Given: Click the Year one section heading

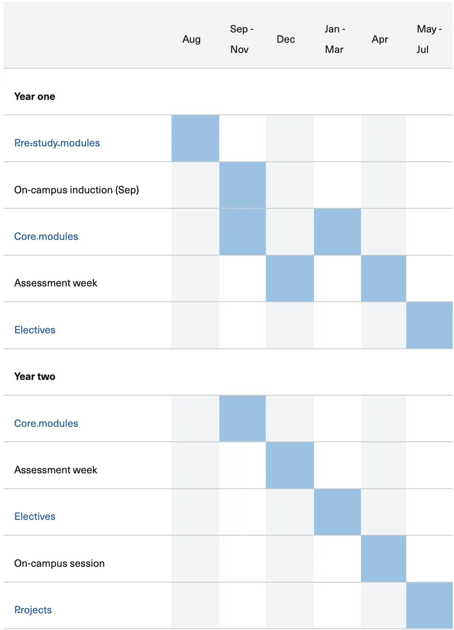Looking at the screenshot, I should click(x=35, y=96).
